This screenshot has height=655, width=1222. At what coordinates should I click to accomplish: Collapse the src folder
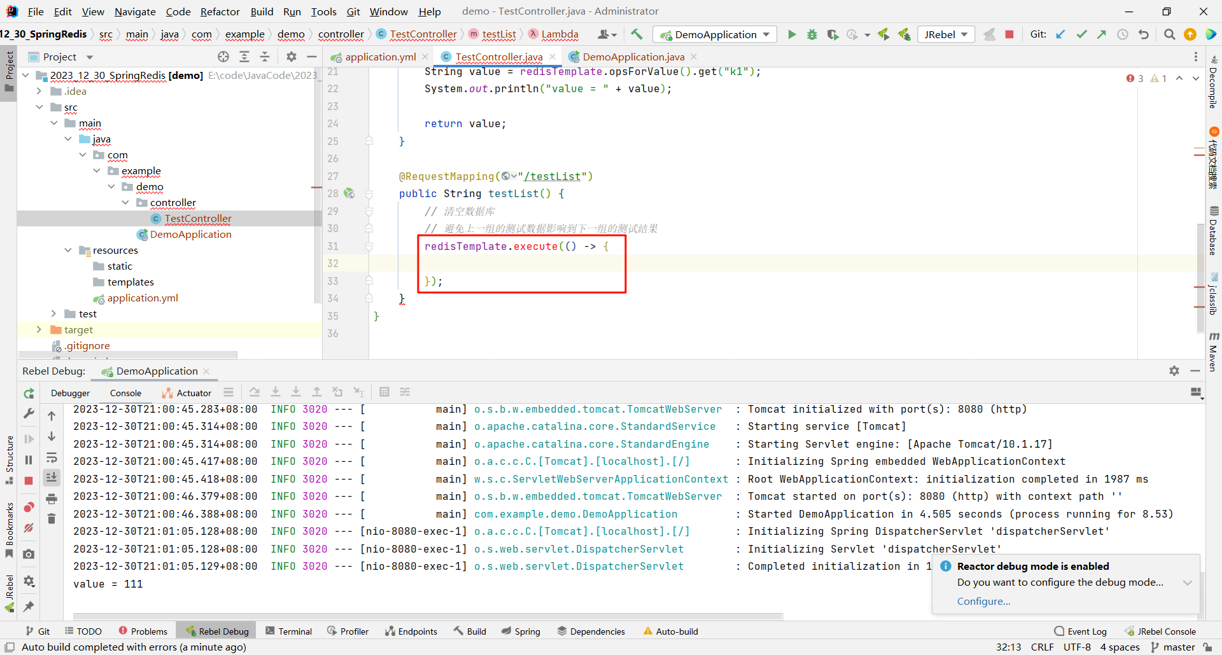click(x=39, y=107)
